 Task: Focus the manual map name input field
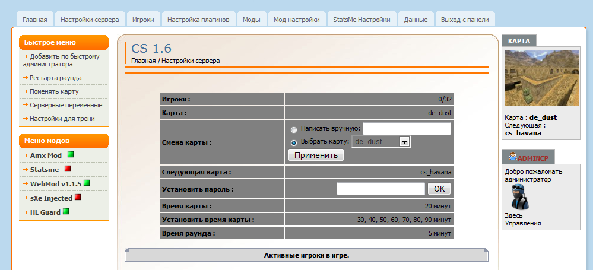pyautogui.click(x=407, y=129)
